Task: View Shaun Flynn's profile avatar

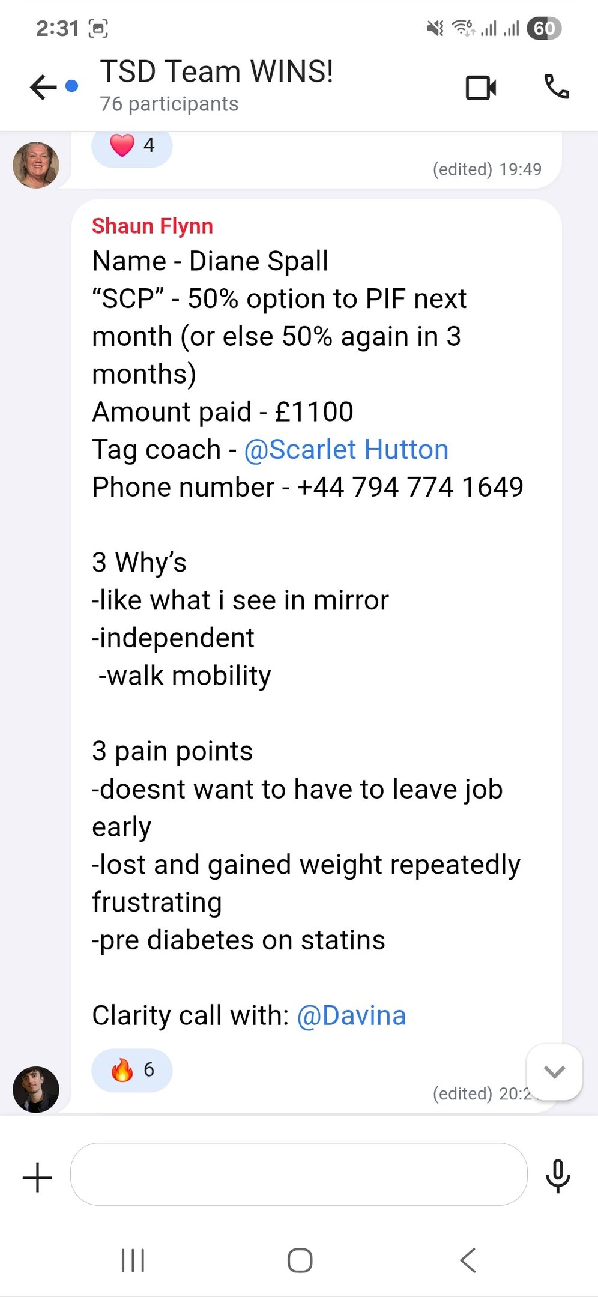Action: tap(36, 1090)
